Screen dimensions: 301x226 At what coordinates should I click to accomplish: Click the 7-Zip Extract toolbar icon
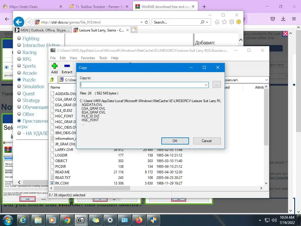pyautogui.click(x=67, y=66)
